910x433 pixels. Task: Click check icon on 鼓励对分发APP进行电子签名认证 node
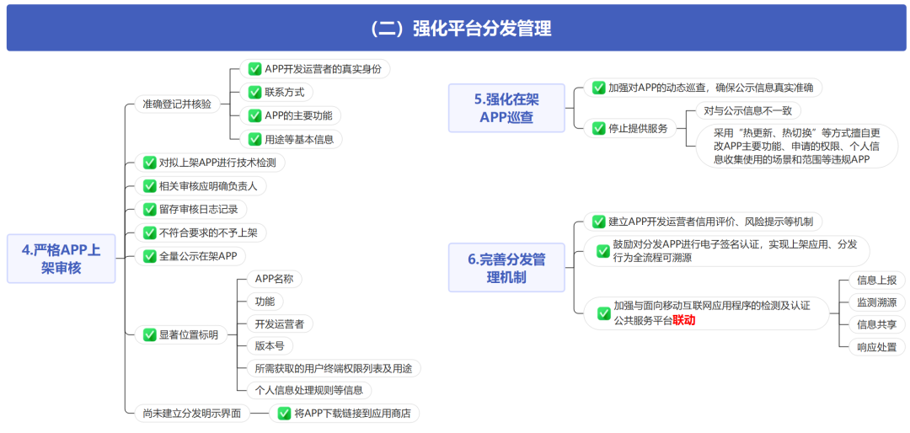tap(603, 251)
